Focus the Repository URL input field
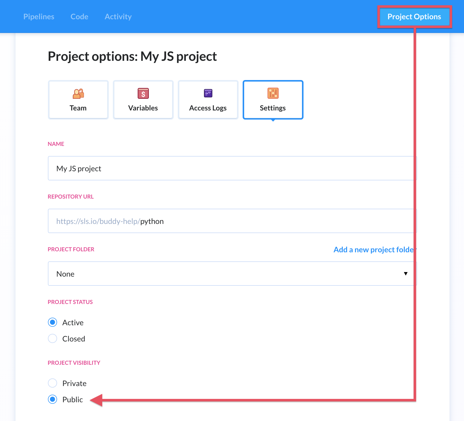The image size is (464, 421). (x=232, y=221)
